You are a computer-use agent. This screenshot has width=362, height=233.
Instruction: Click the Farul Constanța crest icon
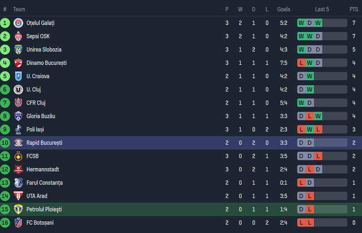click(x=18, y=183)
